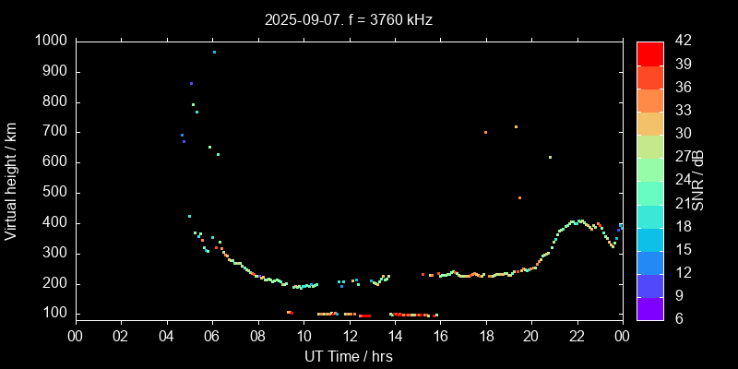Click the isolated data point near 960 km
Image resolution: width=738 pixels, height=369 pixels.
click(x=214, y=53)
